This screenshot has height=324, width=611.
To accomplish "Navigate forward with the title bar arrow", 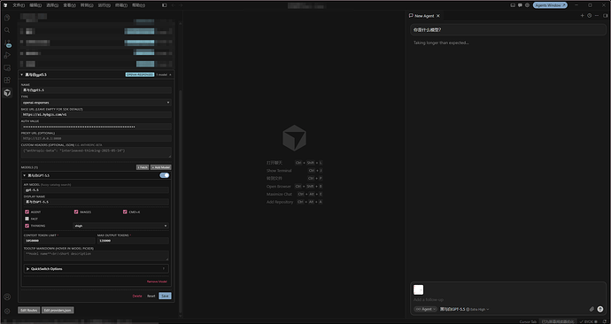I will click(181, 5).
